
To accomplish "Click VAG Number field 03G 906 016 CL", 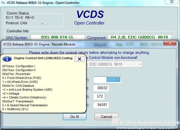I will 57,37.
